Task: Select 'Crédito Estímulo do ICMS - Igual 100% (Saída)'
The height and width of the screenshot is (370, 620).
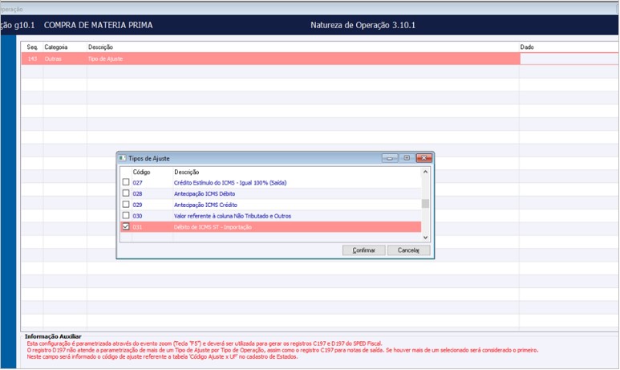Action: [230, 183]
